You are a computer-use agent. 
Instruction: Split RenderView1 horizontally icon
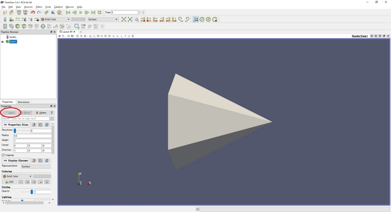coord(372,36)
